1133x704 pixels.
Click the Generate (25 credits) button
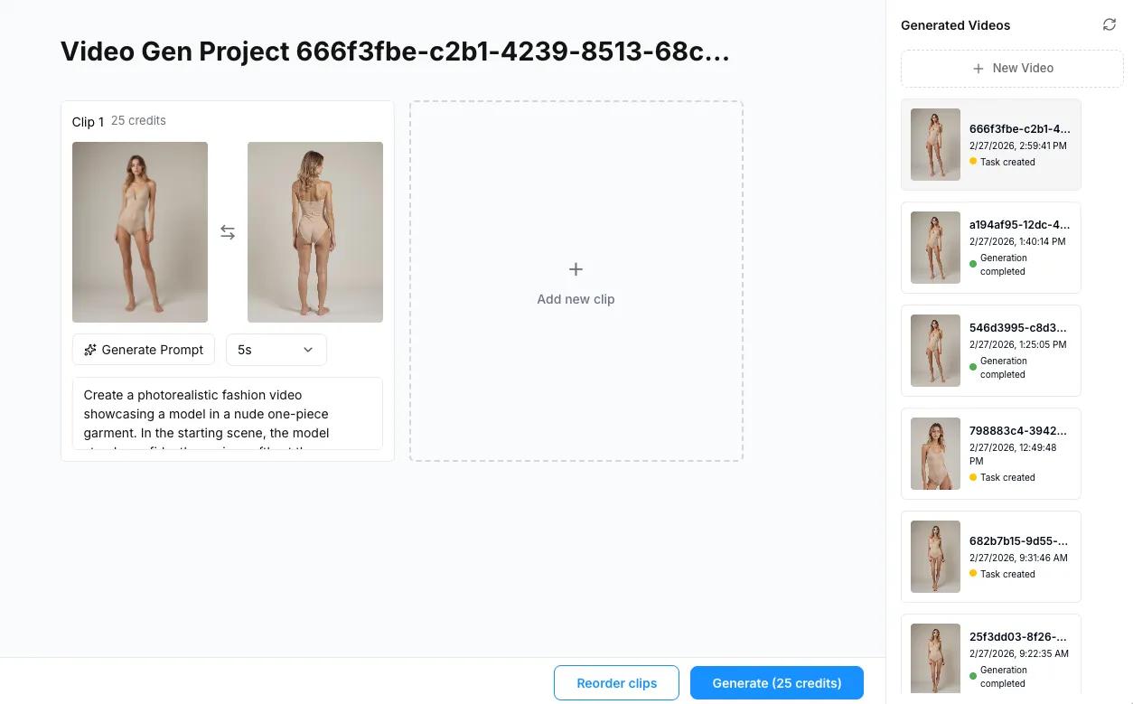tap(777, 683)
